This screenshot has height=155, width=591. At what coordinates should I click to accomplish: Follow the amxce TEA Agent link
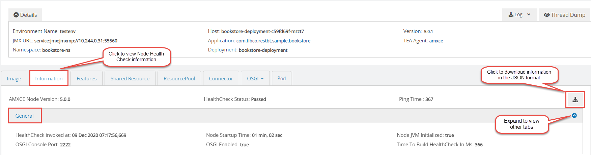coord(436,41)
